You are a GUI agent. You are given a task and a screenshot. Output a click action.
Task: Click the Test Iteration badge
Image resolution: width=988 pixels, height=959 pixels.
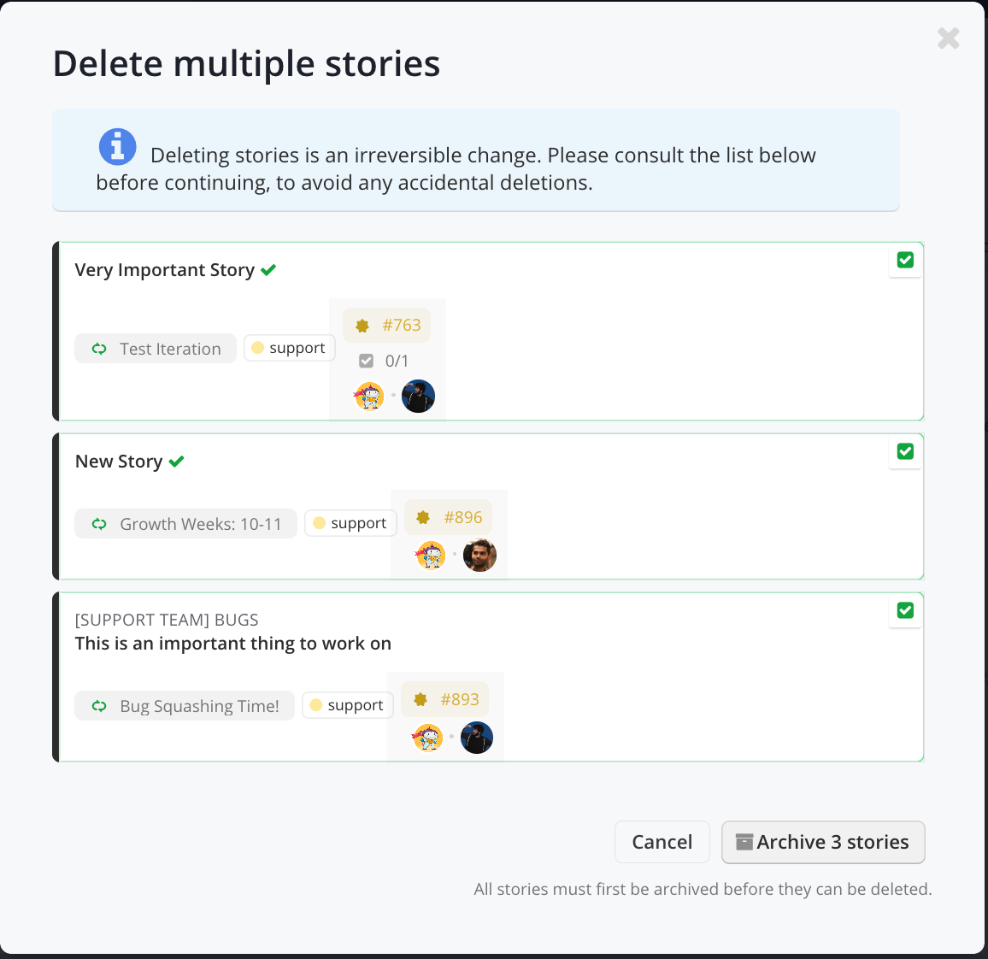[156, 349]
